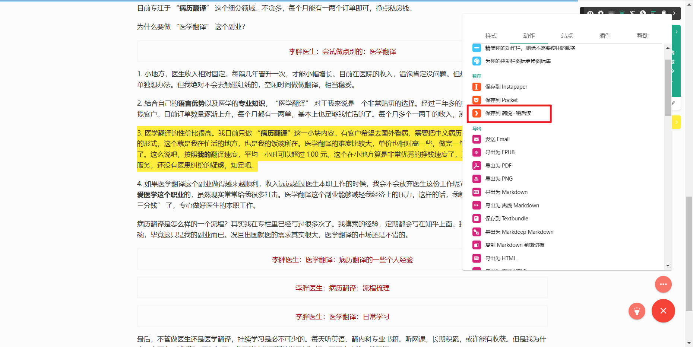Collapse the toolbar using the right chevron

pos(674,13)
